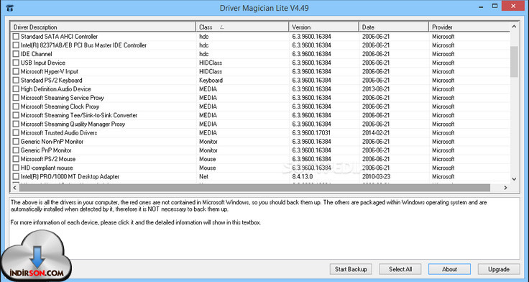This screenshot has height=282, width=529.
Task: Sort by the Provider column header
Action: coord(469,27)
